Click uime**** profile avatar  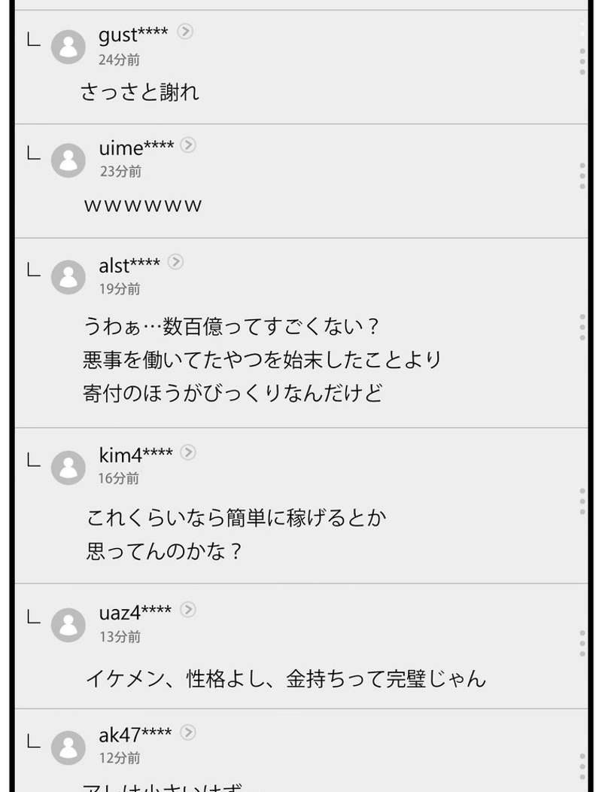pos(68,160)
